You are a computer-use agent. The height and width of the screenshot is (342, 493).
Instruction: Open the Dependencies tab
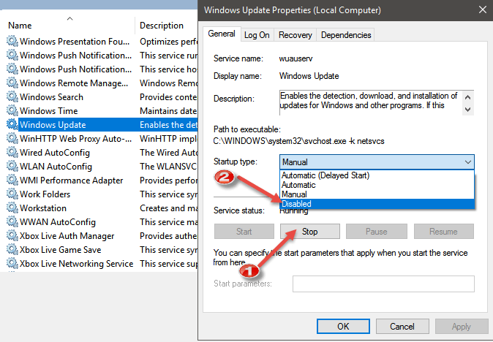(346, 35)
